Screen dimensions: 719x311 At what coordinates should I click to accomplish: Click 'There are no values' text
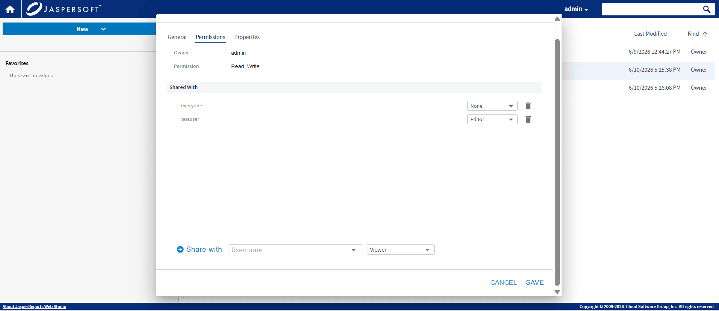(x=31, y=76)
